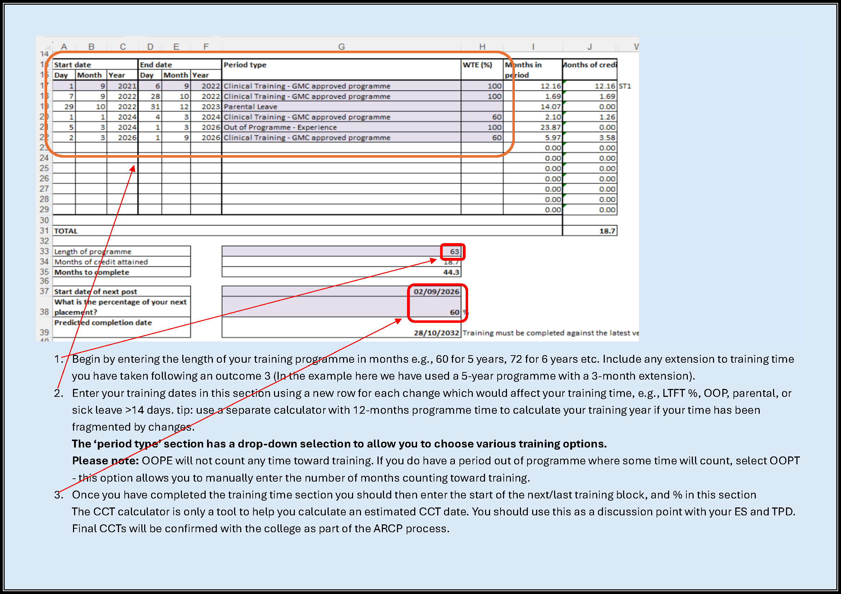Click row 22 WTE cell showing 60
This screenshot has height=594, width=841.
[482, 138]
